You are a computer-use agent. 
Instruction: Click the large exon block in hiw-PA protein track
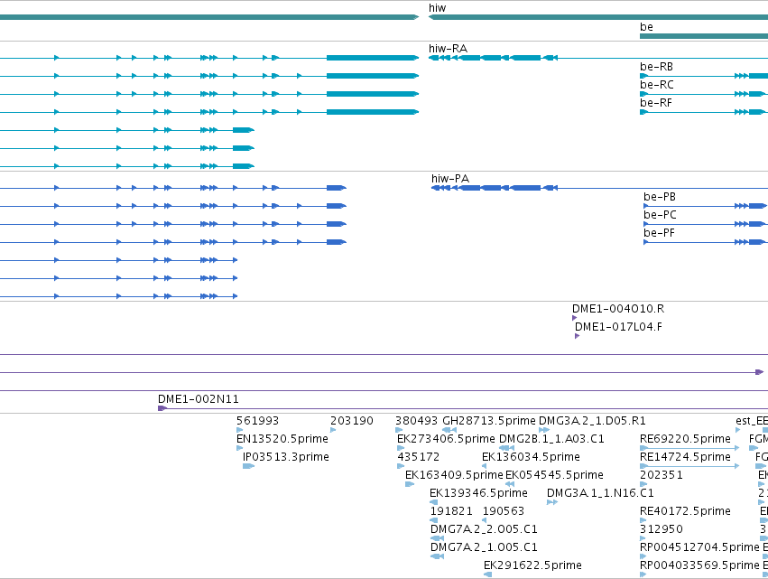[526, 188]
